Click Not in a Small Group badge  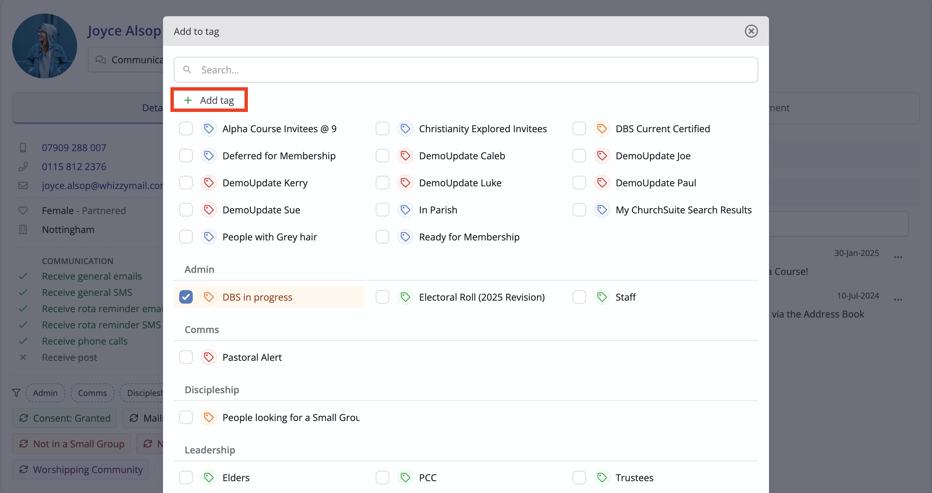[72, 444]
